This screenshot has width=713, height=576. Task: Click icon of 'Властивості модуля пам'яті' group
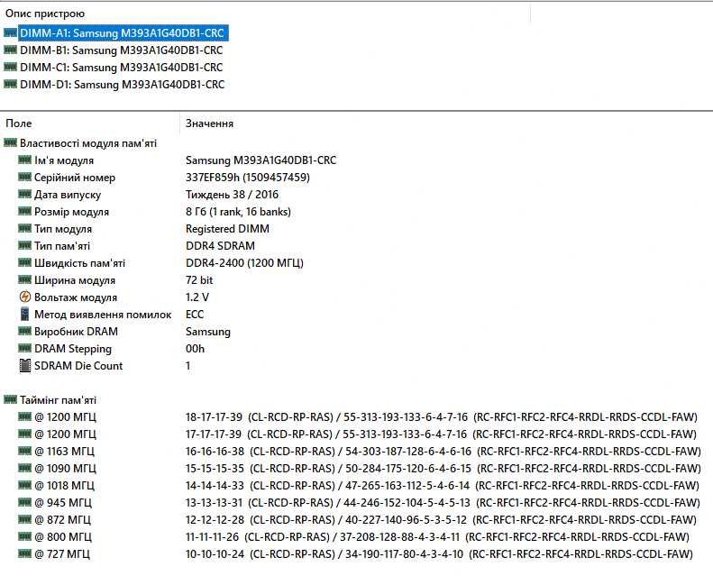click(10, 142)
